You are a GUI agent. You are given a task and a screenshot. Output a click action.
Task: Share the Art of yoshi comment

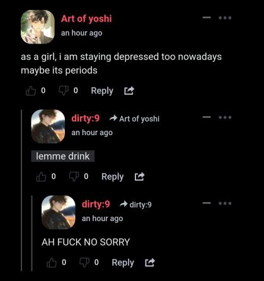129,91
